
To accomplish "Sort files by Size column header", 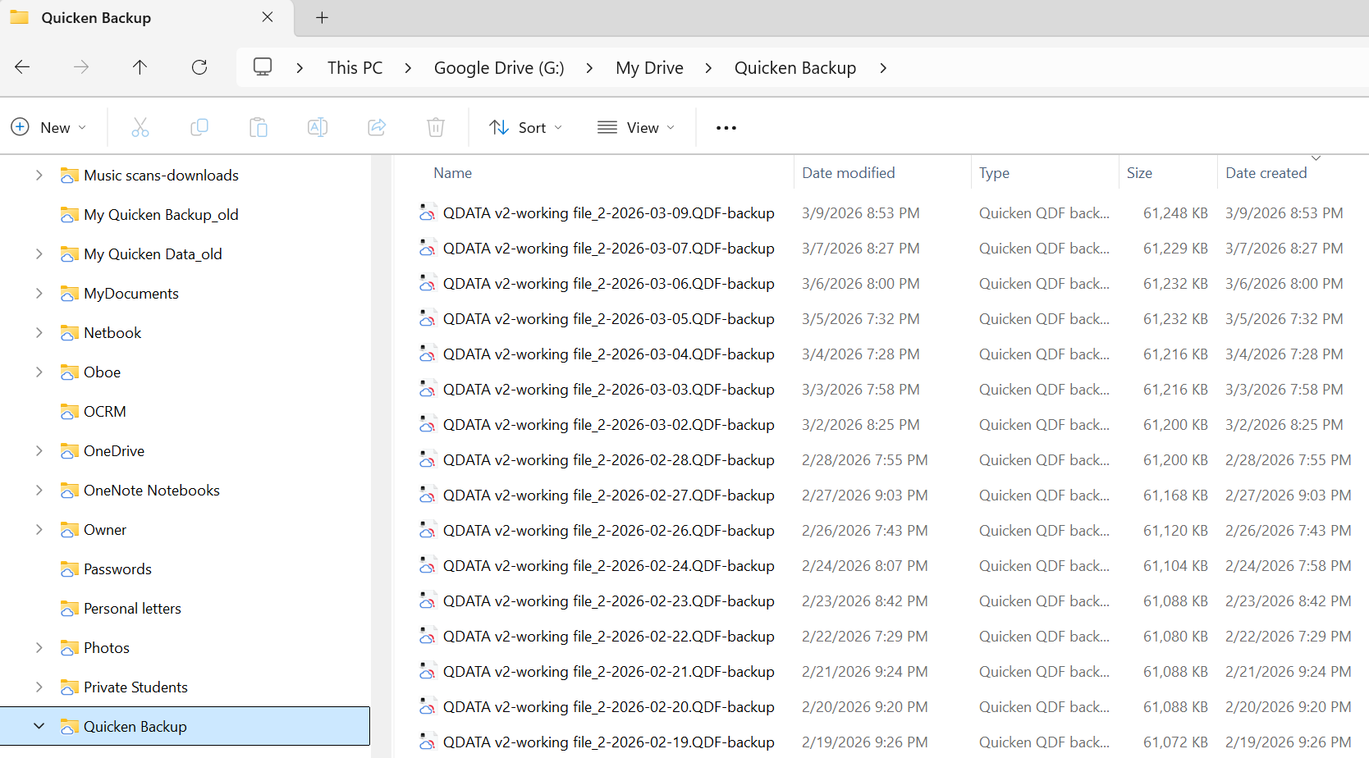I will click(x=1139, y=173).
